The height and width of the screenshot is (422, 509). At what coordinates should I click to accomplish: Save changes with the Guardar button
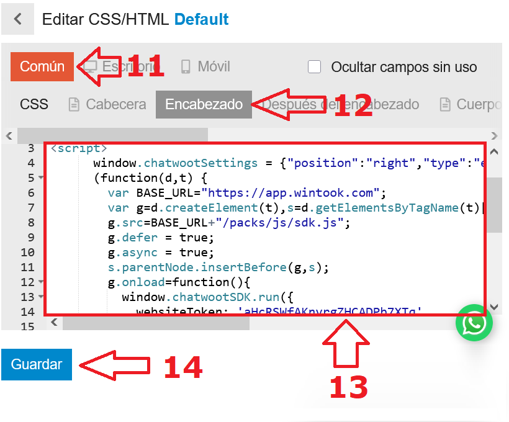(x=37, y=364)
